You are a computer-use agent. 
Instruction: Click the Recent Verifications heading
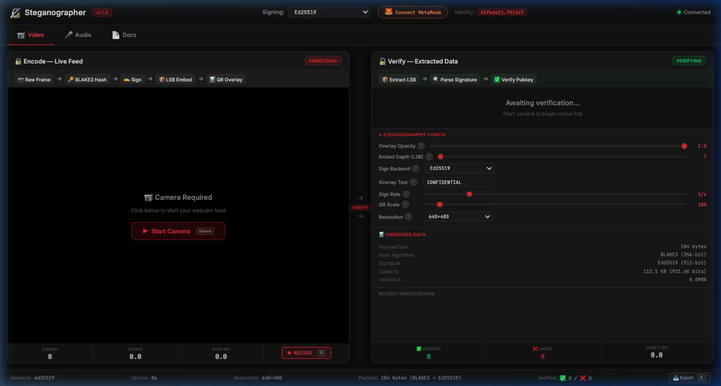tap(407, 294)
